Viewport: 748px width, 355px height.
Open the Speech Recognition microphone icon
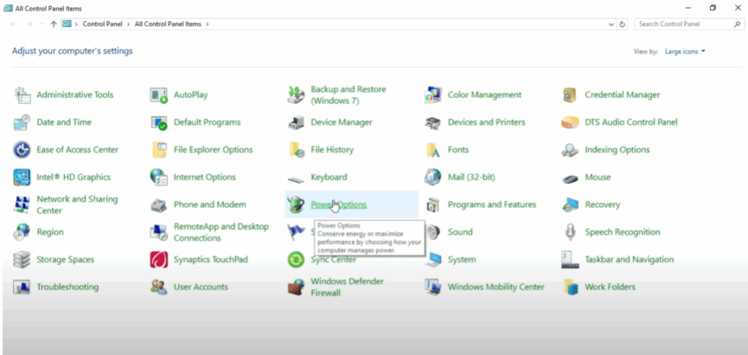click(x=570, y=232)
